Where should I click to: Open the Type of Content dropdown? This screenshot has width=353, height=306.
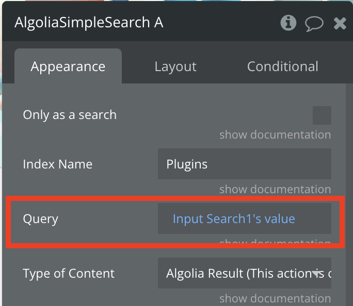tap(245, 273)
